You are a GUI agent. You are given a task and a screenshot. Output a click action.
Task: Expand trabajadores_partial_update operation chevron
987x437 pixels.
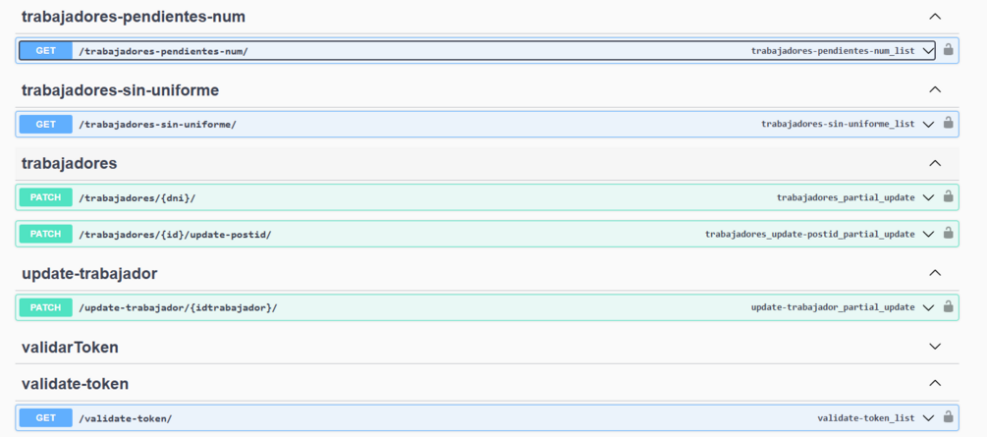(x=928, y=197)
